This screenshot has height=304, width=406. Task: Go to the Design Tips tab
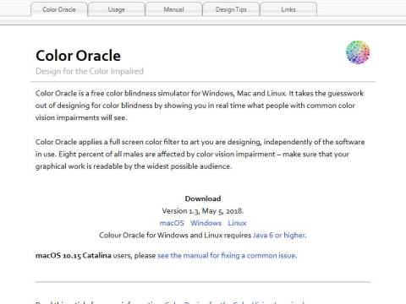tap(231, 9)
